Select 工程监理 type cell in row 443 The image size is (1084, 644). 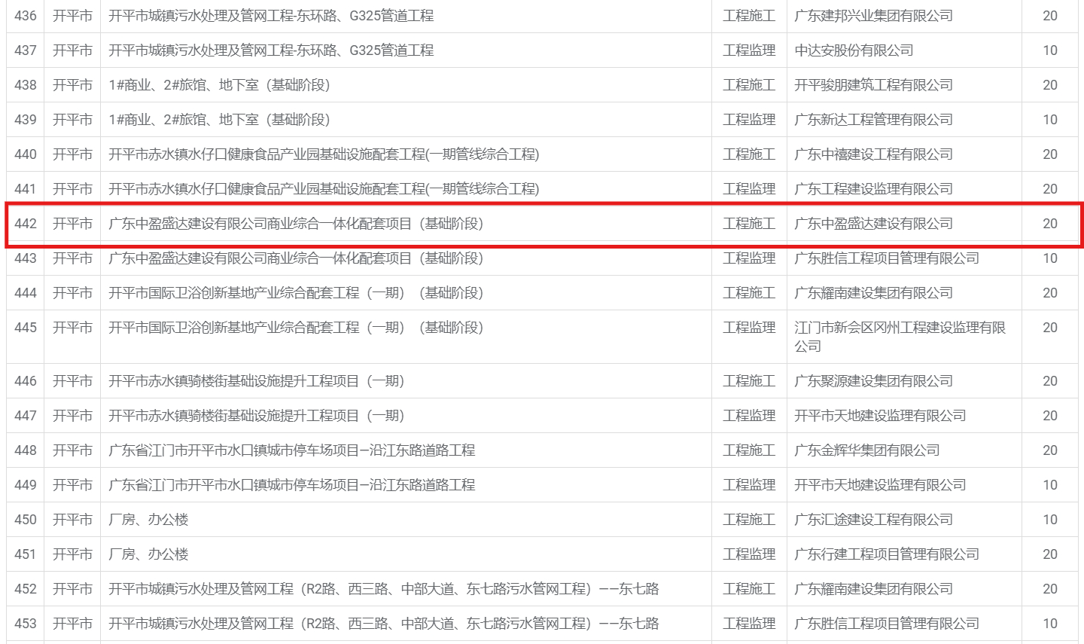[x=748, y=258]
